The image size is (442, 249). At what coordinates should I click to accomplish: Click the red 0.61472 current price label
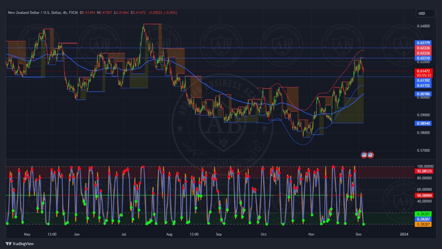(x=423, y=71)
